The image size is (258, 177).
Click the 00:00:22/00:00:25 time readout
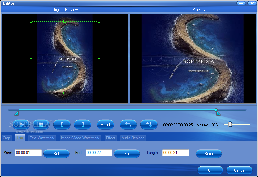pos(178,125)
